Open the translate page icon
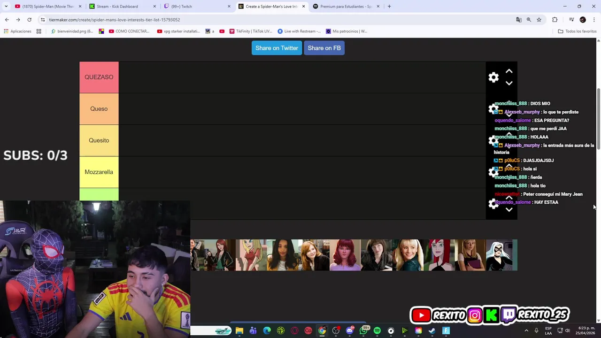The image size is (601, 338). click(x=519, y=20)
